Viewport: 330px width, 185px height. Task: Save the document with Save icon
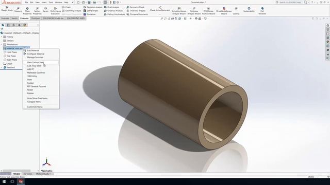pos(89,2)
